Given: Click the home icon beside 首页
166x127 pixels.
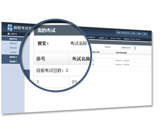Looking at the screenshot, I should tap(9, 34).
